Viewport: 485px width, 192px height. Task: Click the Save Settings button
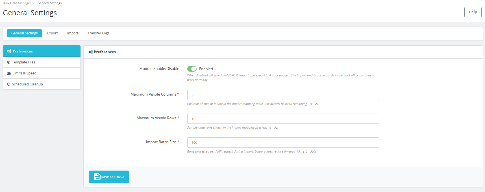tap(109, 177)
